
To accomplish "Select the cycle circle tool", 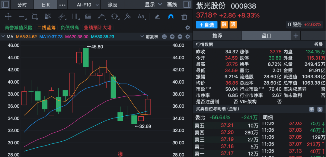I will 115,16.
